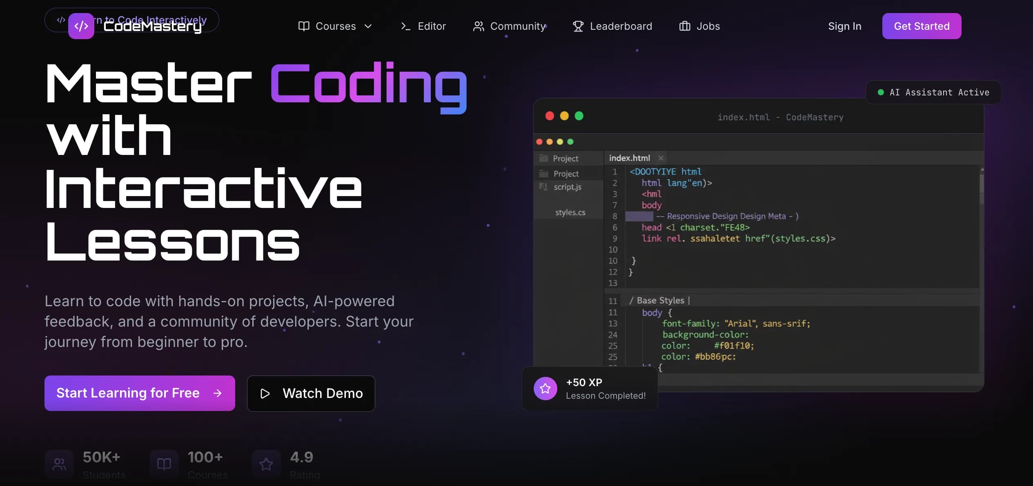The width and height of the screenshot is (1033, 486).
Task: Expand the Project folder in the sidebar
Action: coord(566,173)
